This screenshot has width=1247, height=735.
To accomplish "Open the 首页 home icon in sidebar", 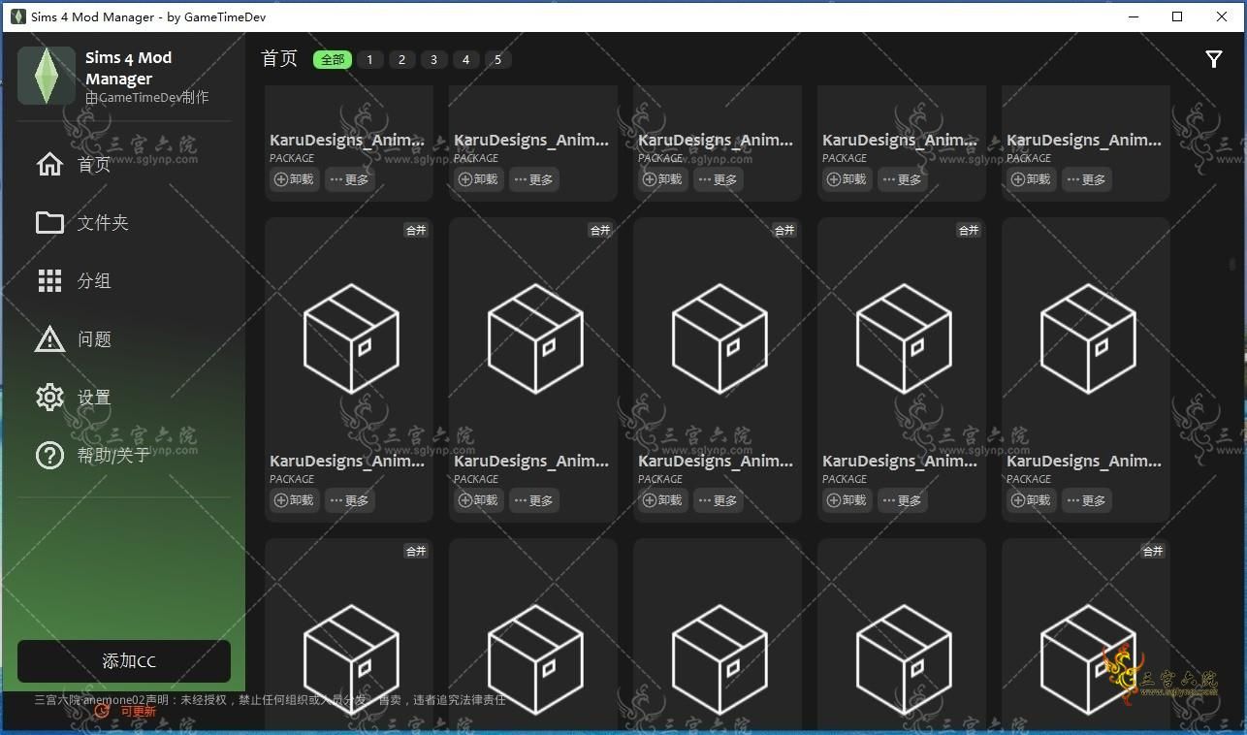I will 49,164.
